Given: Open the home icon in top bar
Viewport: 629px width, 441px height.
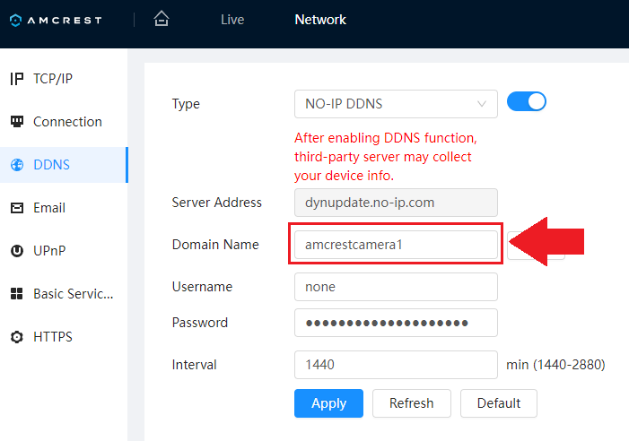Looking at the screenshot, I should click(162, 19).
